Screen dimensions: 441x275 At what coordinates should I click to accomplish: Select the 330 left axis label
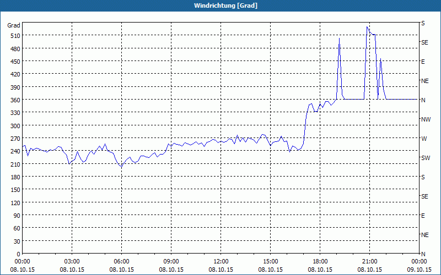point(15,113)
